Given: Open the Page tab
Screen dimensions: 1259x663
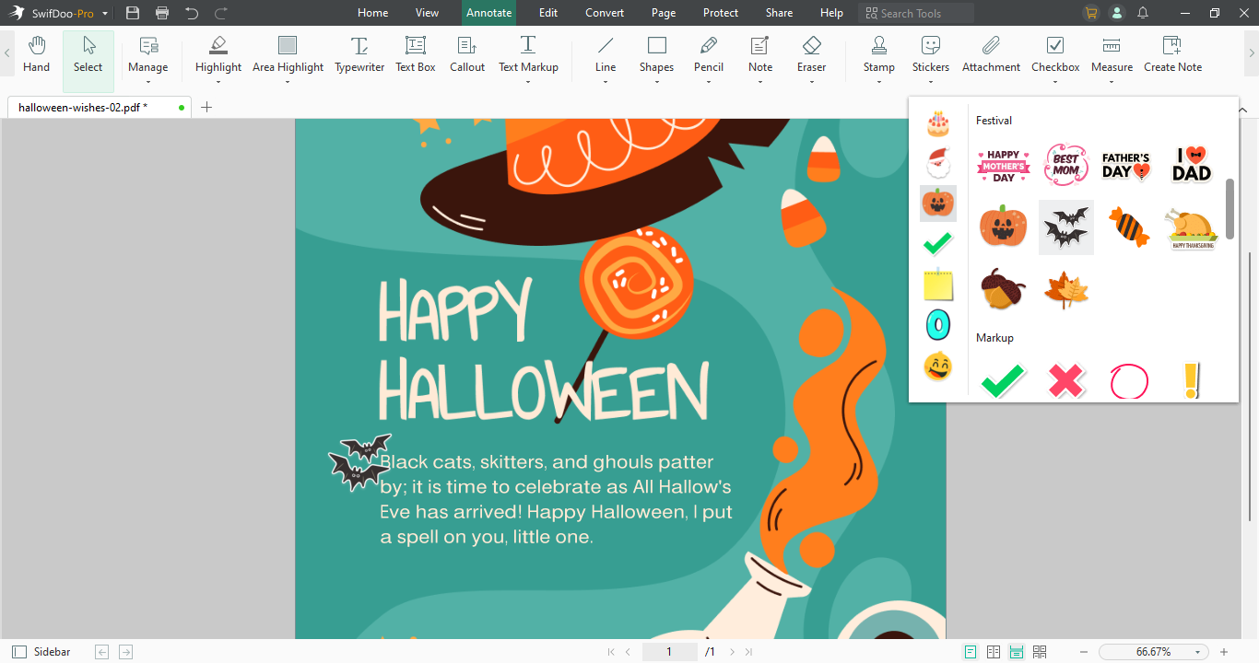Looking at the screenshot, I should 664,13.
